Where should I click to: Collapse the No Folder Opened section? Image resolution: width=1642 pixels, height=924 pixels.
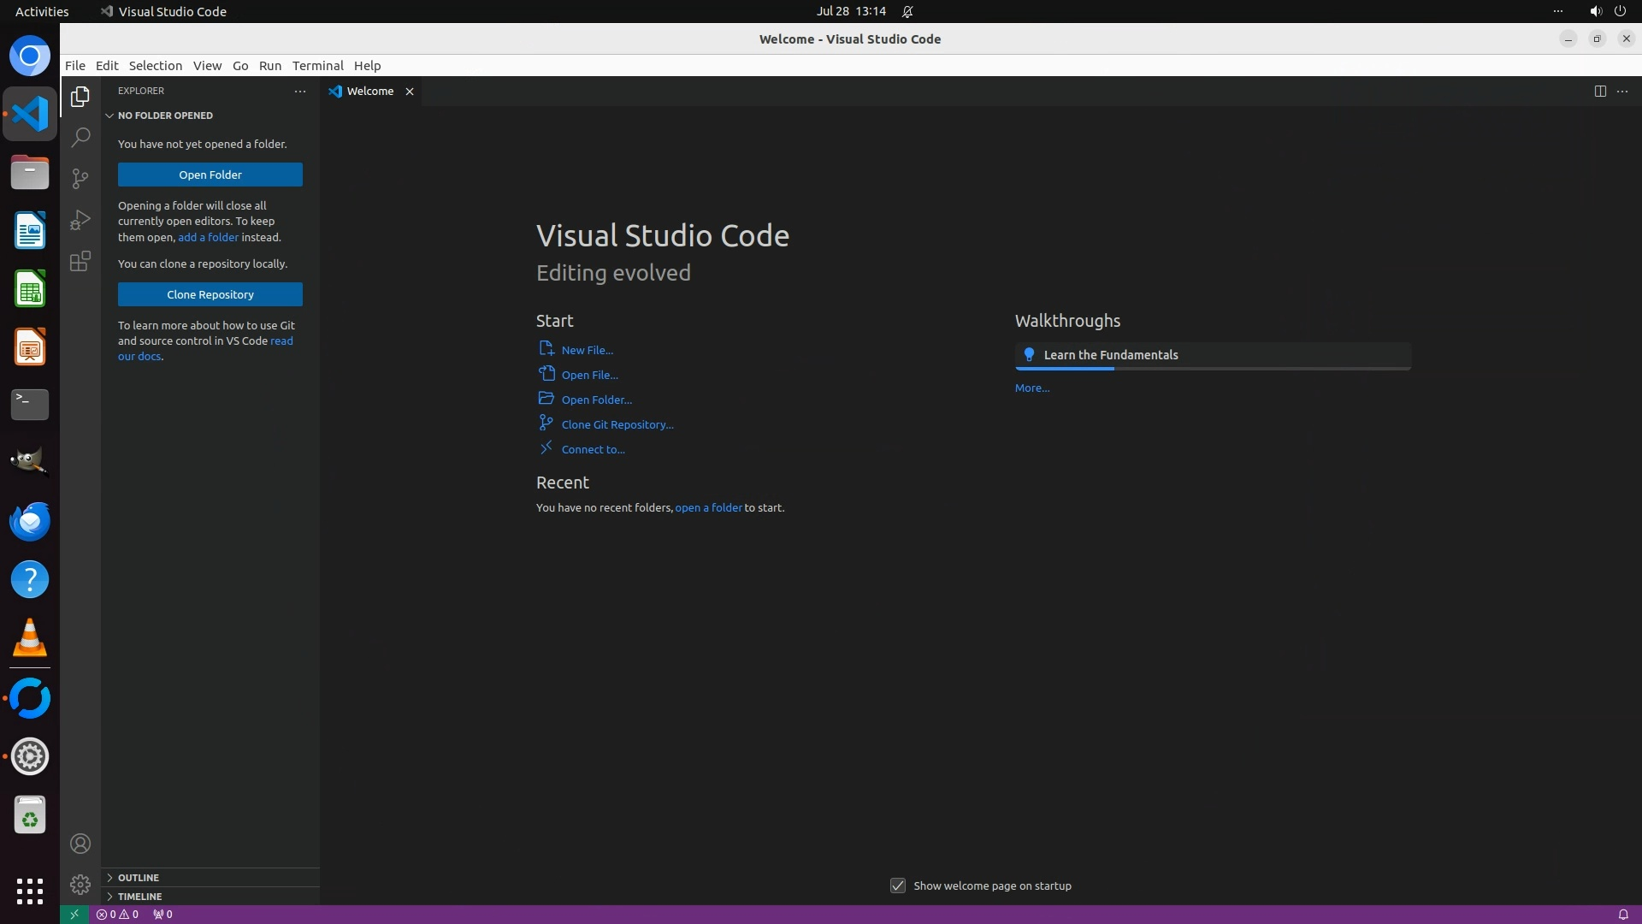[164, 115]
